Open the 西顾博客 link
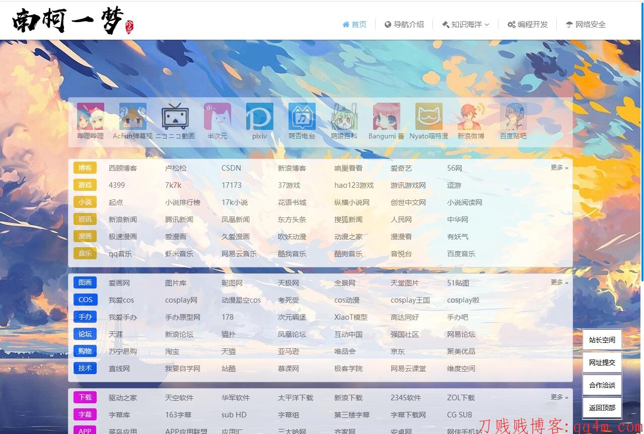644x434 pixels. point(123,168)
